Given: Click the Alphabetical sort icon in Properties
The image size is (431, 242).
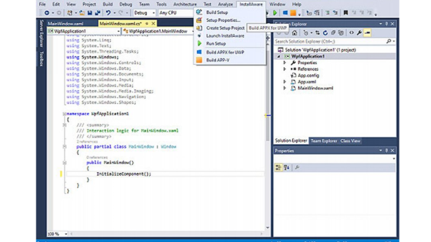Looking at the screenshot, I should (287, 168).
